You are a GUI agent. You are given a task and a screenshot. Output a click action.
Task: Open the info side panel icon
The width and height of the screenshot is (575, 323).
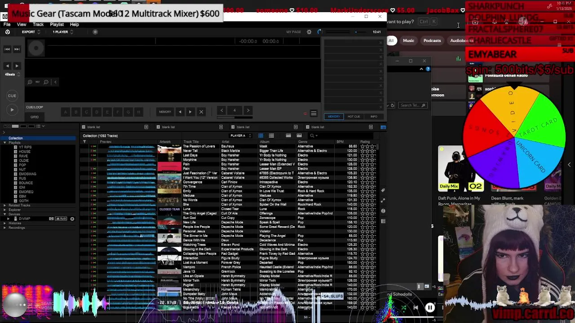click(383, 211)
